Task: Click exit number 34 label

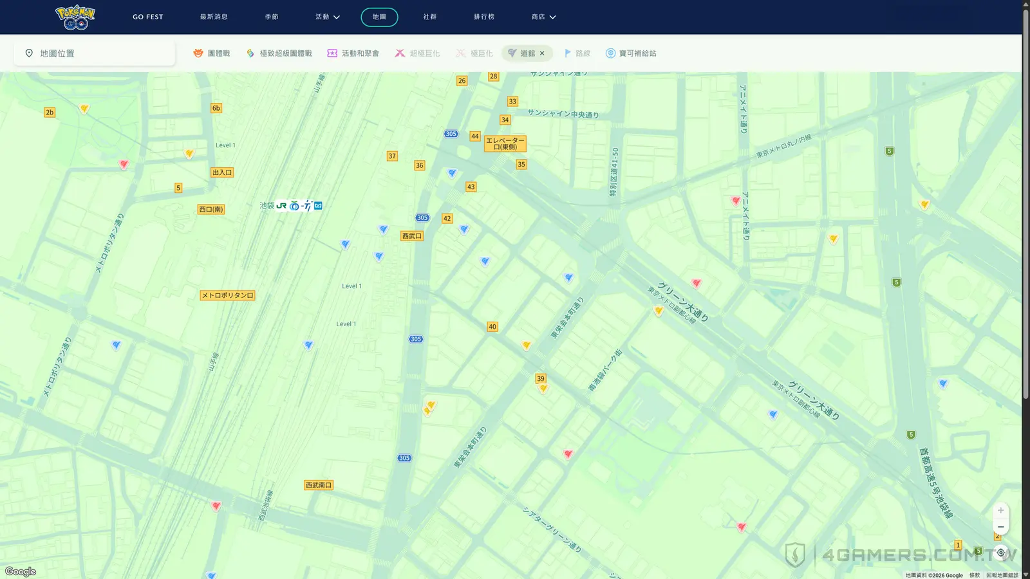Action: (x=505, y=120)
